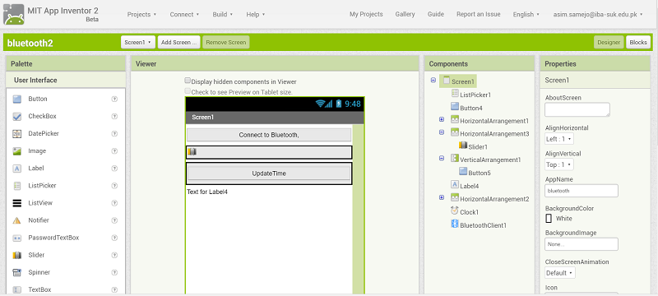
Task: Select the Image palette icon
Action: pyautogui.click(x=16, y=151)
